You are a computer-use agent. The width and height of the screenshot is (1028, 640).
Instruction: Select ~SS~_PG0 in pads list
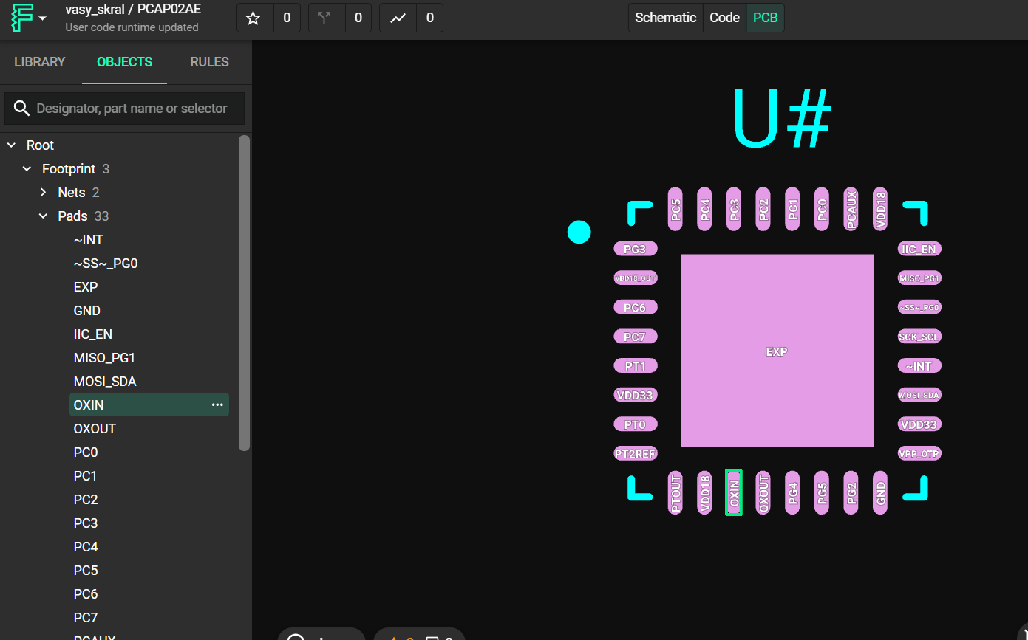click(106, 264)
